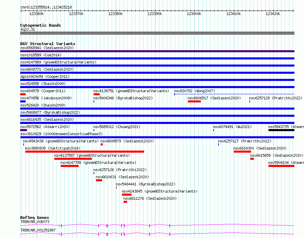This screenshot has height=238, width=304.
Task: Select nsv4147989 gnomADStructuralVariants label
Action: [58, 62]
